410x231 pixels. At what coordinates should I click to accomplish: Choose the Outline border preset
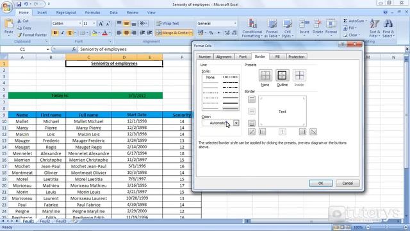pyautogui.click(x=282, y=76)
